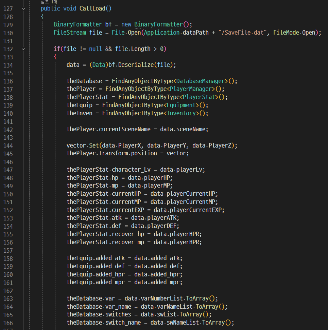Viewport: 328px width, 330px height.
Task: Click the (Data) cast on line 134
Action: [x=99, y=65]
